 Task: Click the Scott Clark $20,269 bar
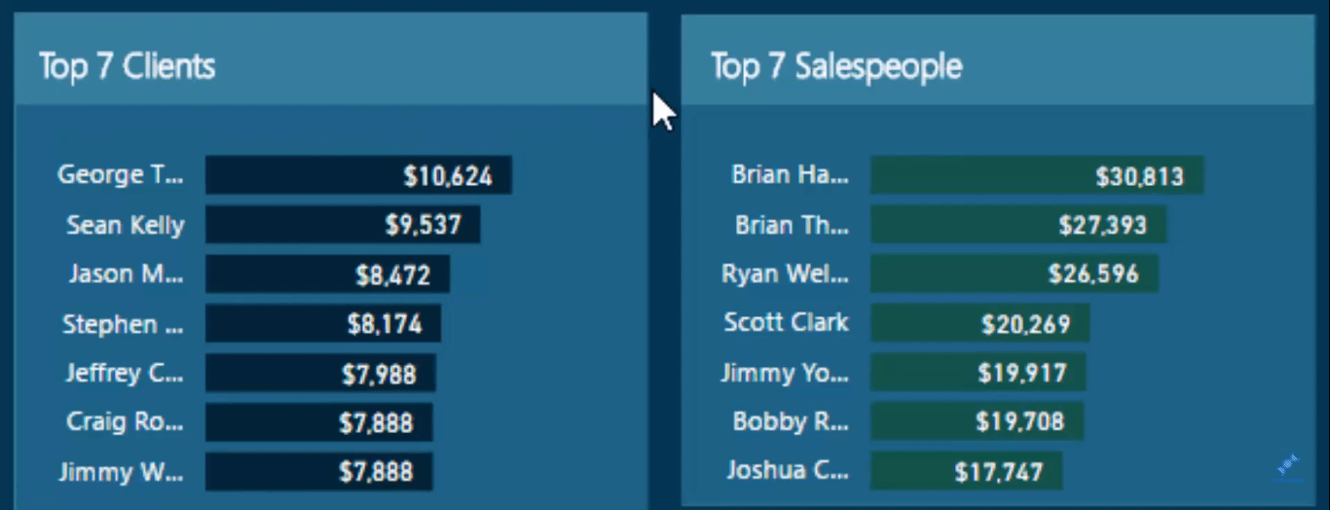click(x=979, y=323)
